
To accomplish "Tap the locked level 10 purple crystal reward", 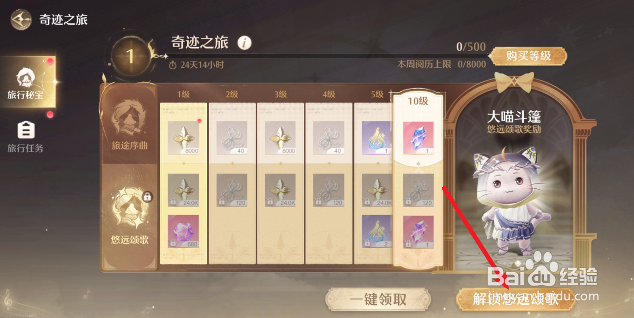I will 418,232.
